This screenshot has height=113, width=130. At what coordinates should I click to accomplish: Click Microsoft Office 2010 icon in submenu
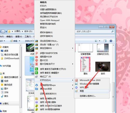point(76,80)
